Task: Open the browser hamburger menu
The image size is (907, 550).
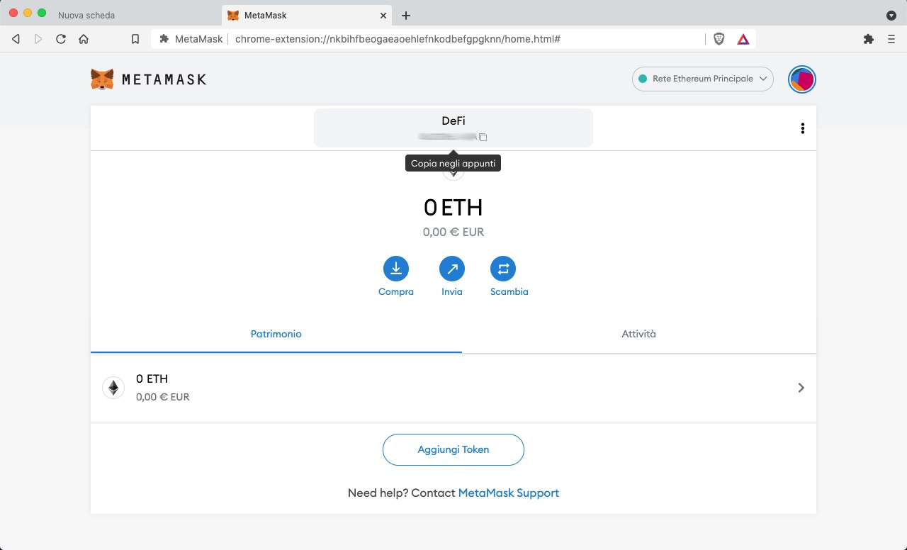Action: [891, 39]
